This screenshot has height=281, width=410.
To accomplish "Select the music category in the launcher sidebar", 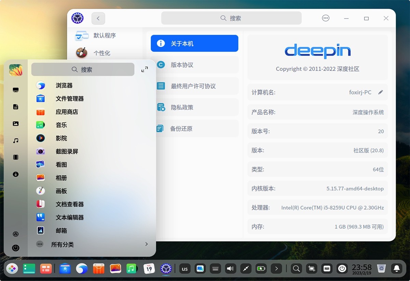I will pyautogui.click(x=16, y=140).
